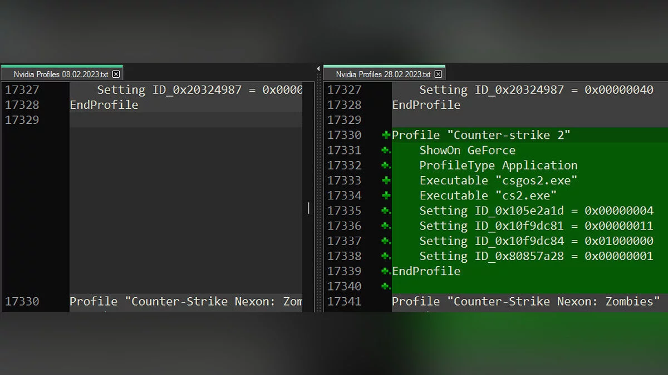Screen dimensions: 668x375
Task: Click the left arrow beside the right tab bar
Action: click(x=318, y=69)
